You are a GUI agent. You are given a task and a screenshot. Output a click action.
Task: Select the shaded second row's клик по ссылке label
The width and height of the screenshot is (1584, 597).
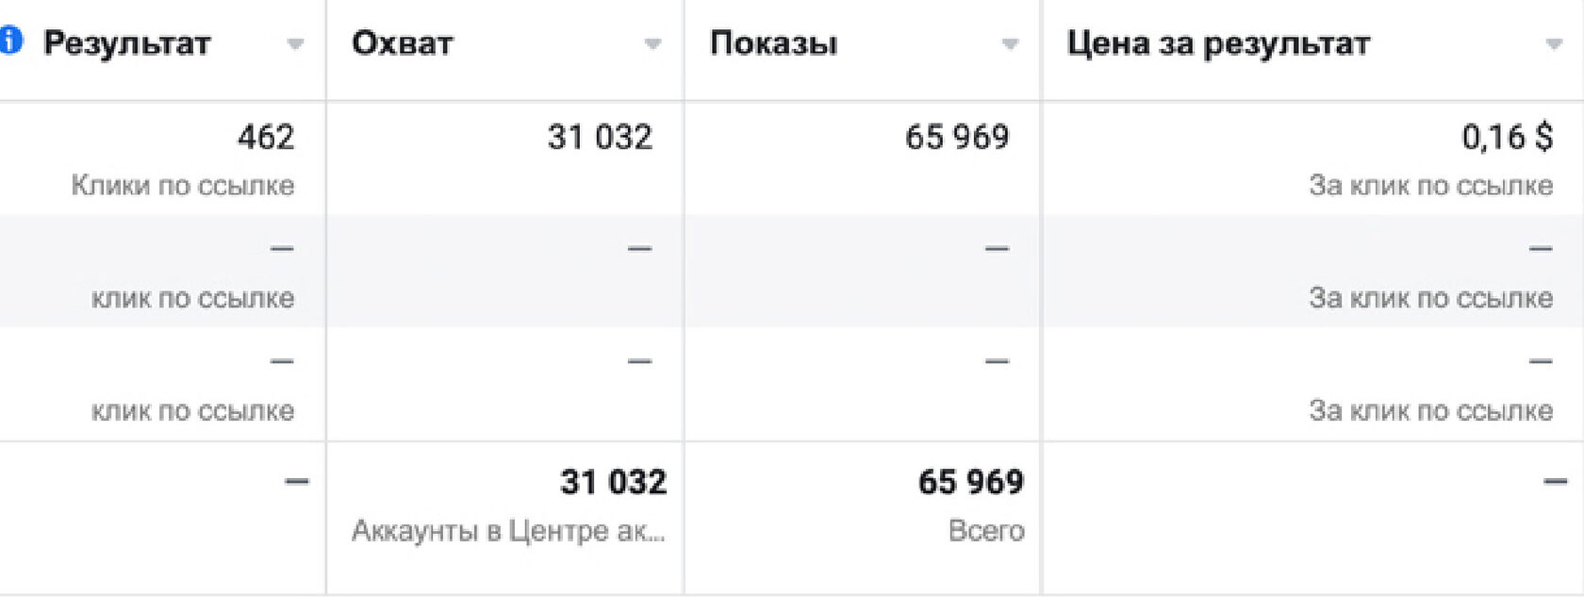[x=192, y=299]
